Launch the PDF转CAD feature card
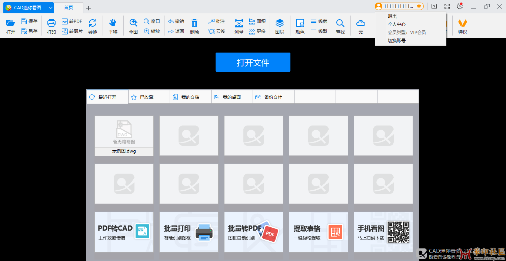 pyautogui.click(x=124, y=232)
